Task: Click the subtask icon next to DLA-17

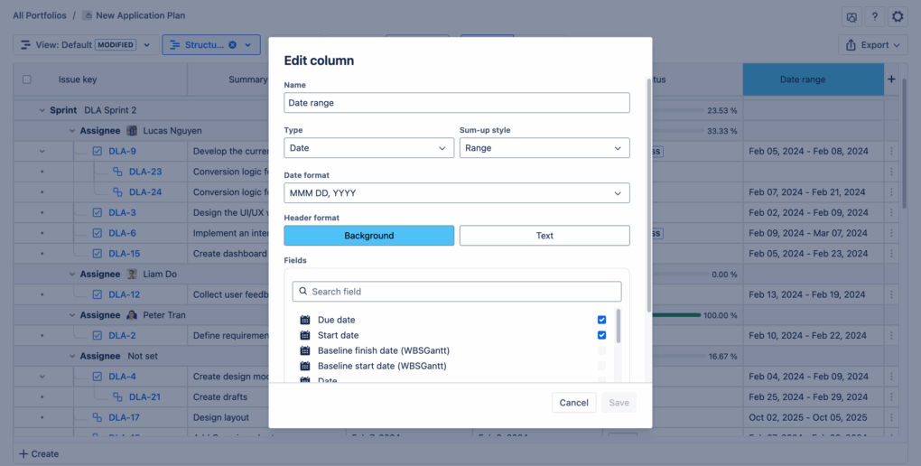Action: click(98, 417)
